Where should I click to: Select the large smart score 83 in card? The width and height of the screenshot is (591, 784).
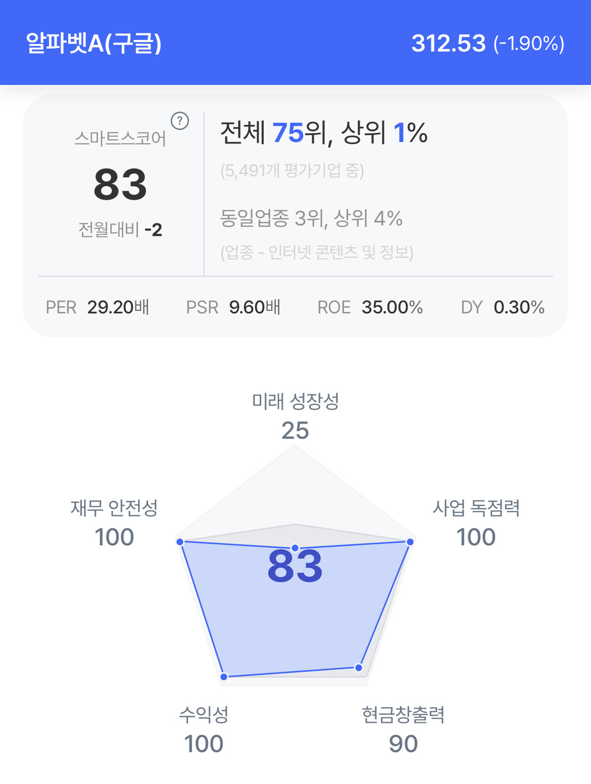(x=120, y=185)
